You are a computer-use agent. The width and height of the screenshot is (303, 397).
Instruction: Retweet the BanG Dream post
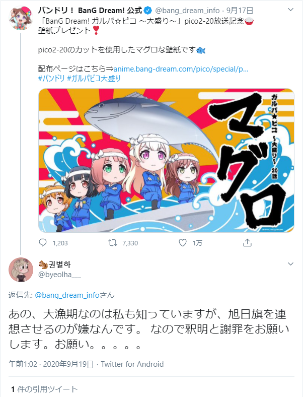pos(113,243)
